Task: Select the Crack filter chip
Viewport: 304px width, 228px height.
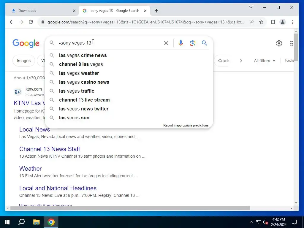Action: tap(224, 61)
